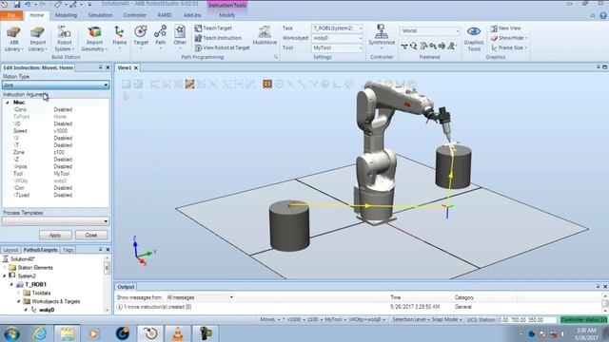Click the orange grid snap icon in view toolbar
This screenshot has width=609, height=342.
[x=267, y=84]
